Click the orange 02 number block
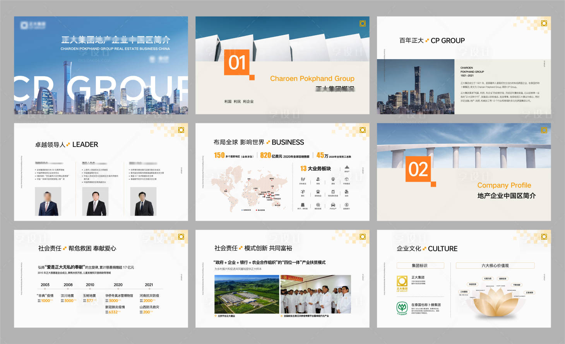Image resolution: width=565 pixels, height=344 pixels. pos(418,169)
